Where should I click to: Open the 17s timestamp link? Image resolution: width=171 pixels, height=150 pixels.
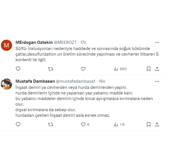coord(83,42)
